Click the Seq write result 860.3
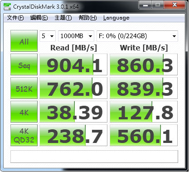Image resolution: width=189 pixels, height=172 pixels. 144,64
